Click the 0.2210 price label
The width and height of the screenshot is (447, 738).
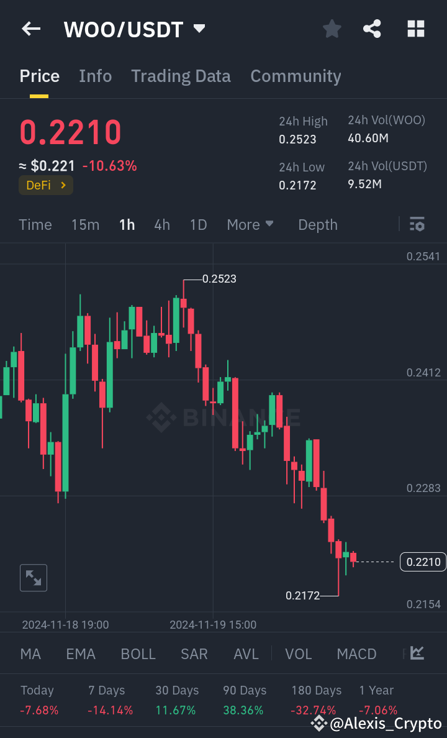coord(423,562)
